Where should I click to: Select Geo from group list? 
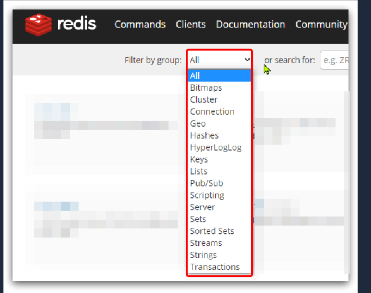219,124
